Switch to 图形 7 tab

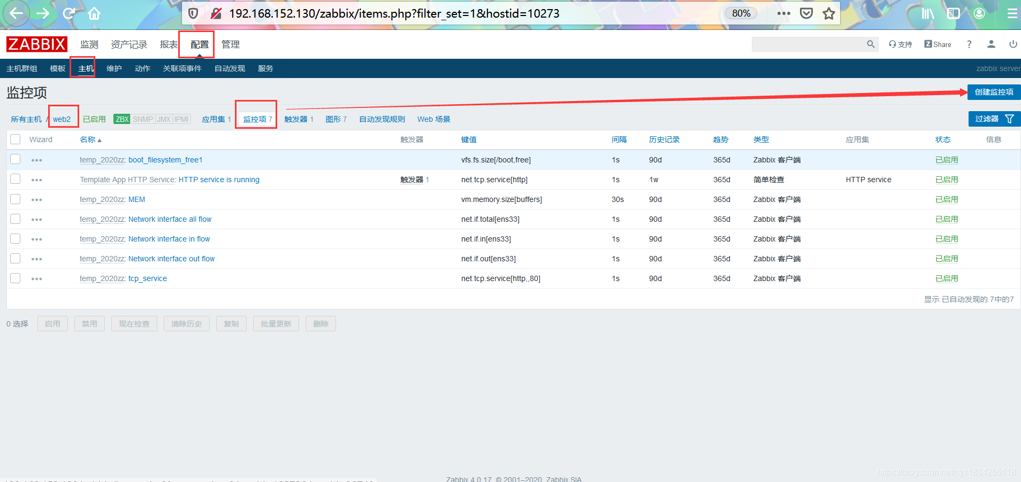336,119
